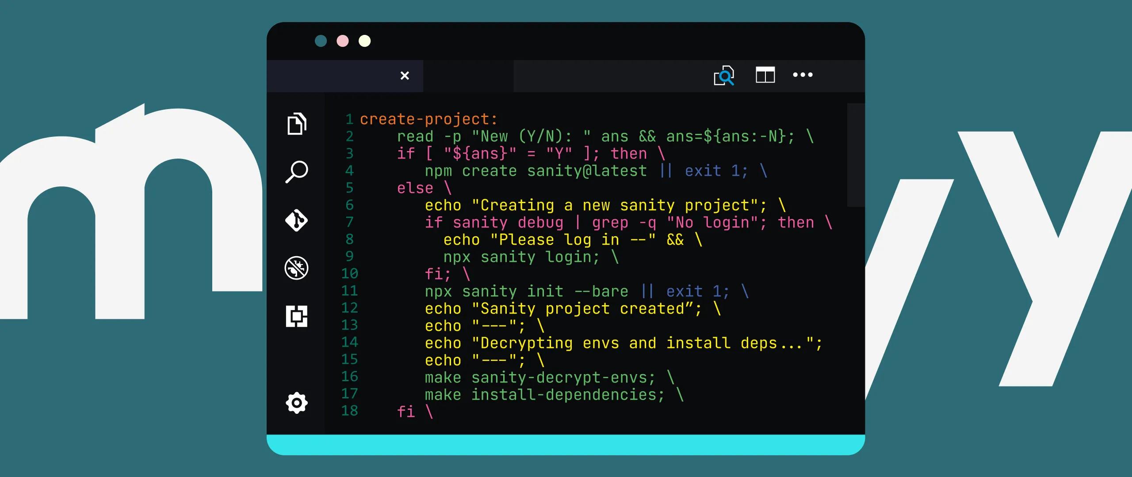Viewport: 1132px width, 477px height.
Task: Click 'echo "Please log in --"' line
Action: (x=573, y=240)
